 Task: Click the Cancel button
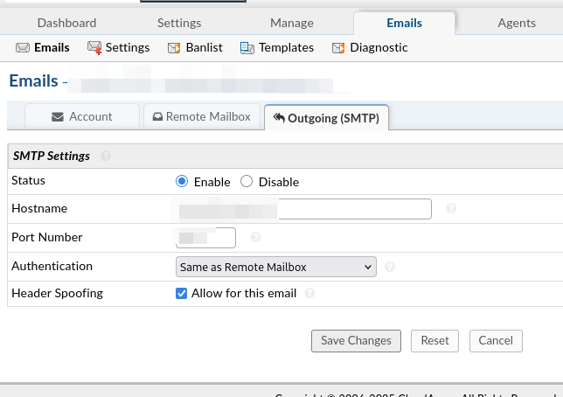(x=496, y=341)
